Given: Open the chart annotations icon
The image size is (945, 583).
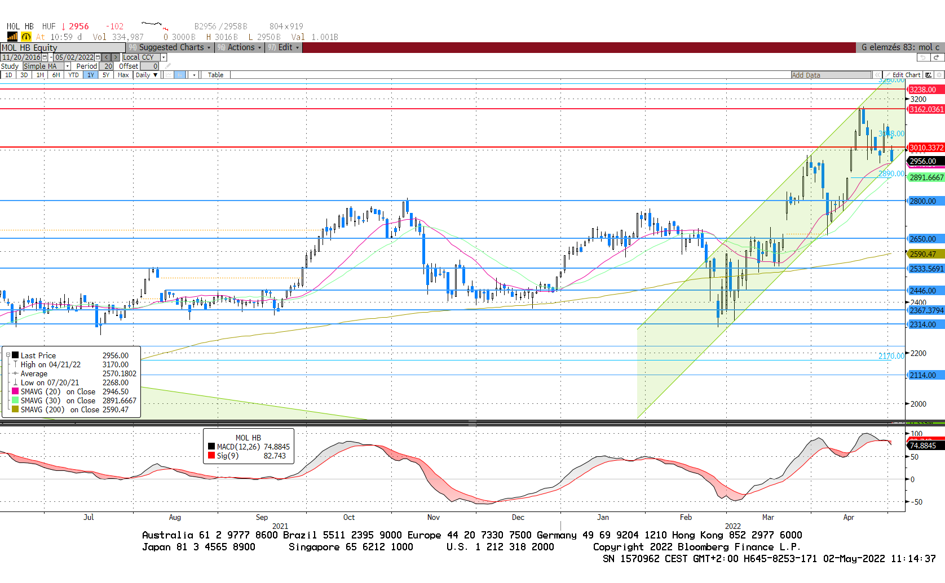Looking at the screenshot, I should tap(928, 75).
